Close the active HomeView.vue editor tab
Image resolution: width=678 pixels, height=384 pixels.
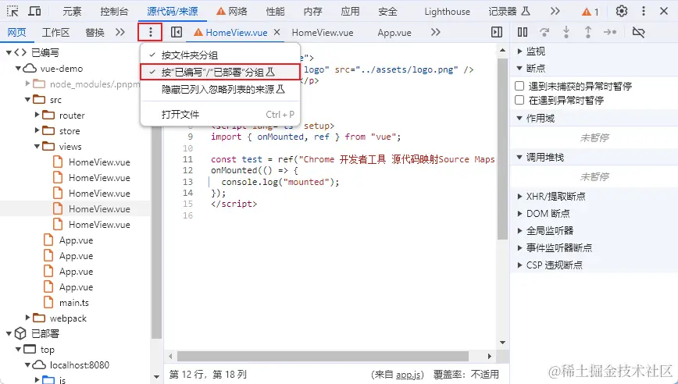[x=277, y=33]
